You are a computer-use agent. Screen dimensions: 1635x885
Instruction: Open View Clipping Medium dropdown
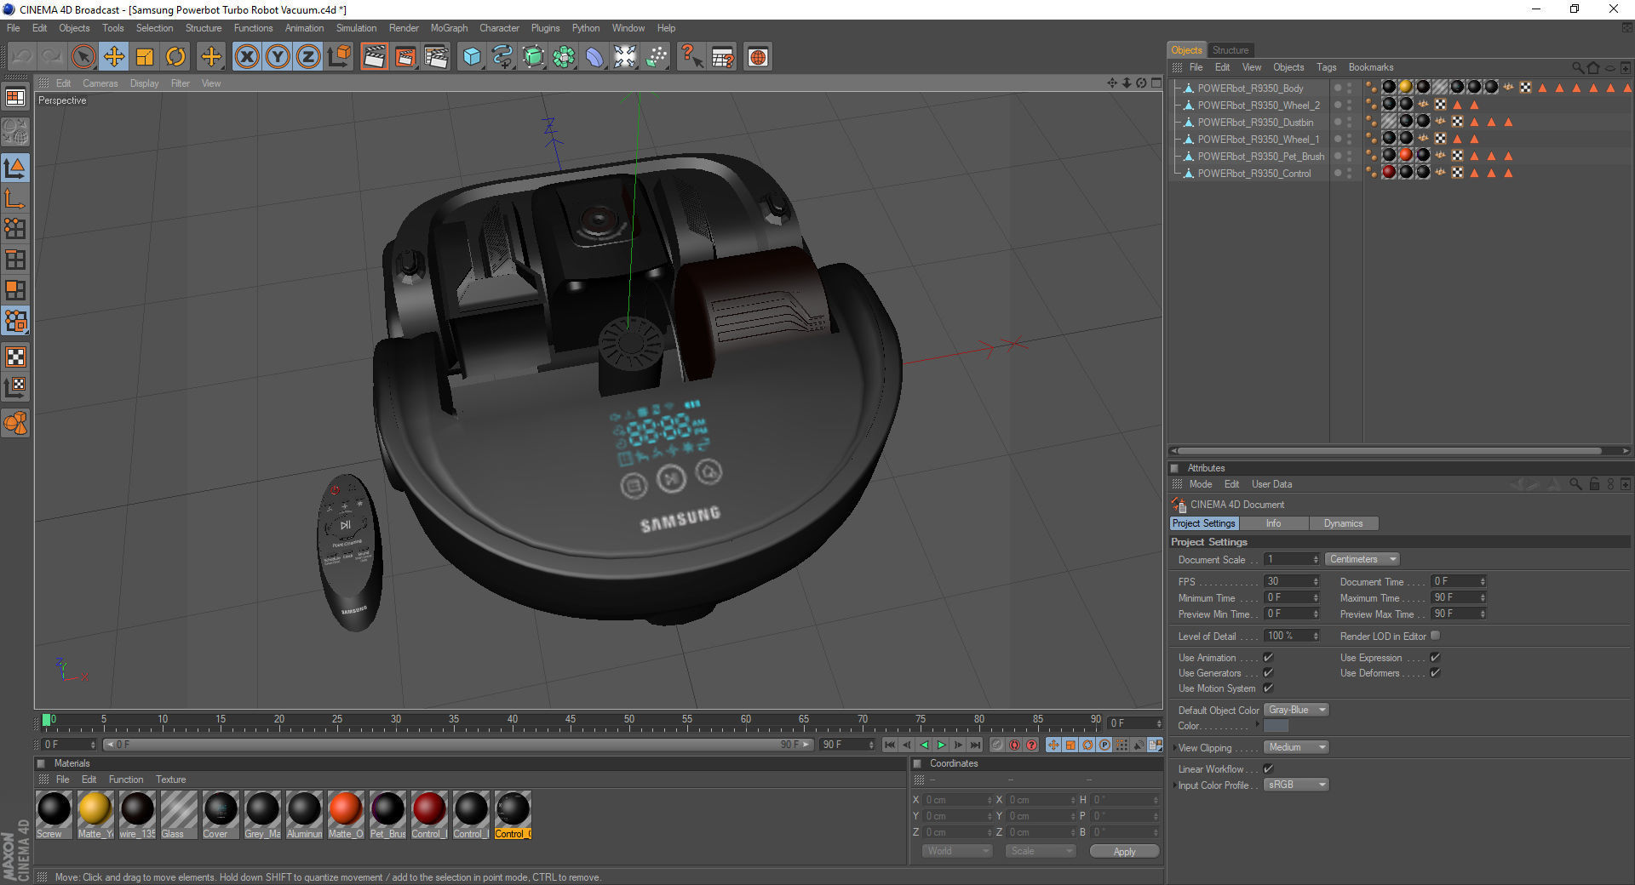(x=1296, y=747)
